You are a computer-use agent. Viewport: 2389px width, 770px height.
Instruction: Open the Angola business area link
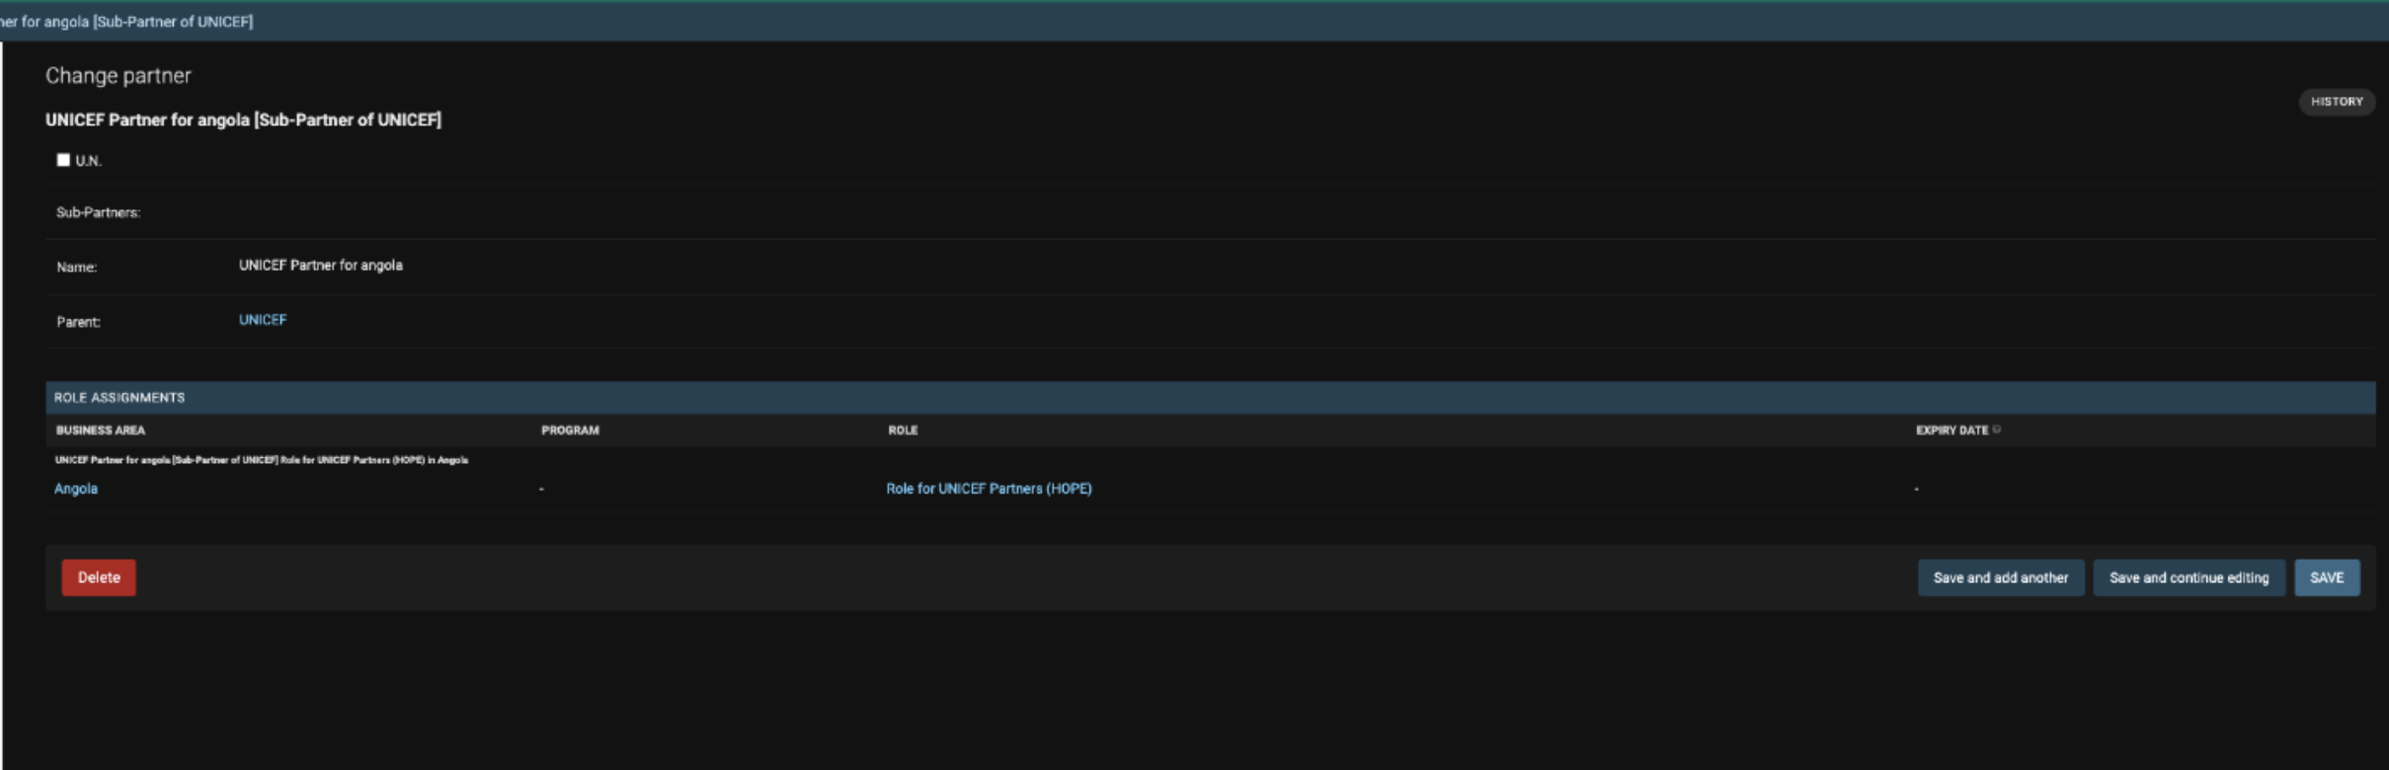click(76, 489)
